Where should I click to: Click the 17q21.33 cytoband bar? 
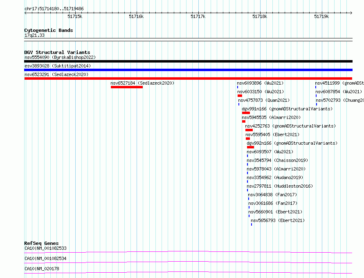188,40
